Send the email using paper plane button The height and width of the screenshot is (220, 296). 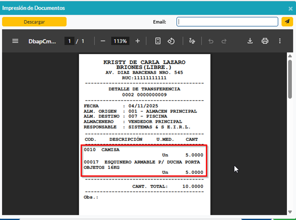coord(287,22)
